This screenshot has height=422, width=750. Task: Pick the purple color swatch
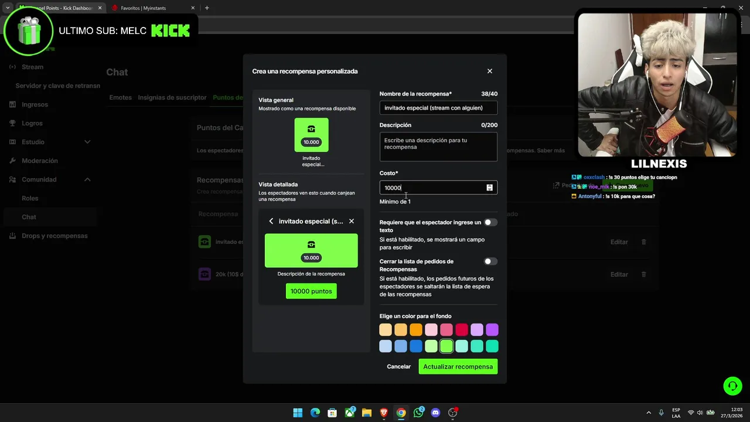(492, 330)
